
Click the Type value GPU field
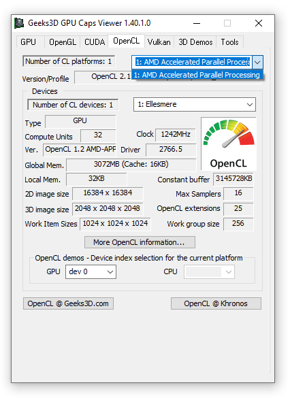click(80, 121)
